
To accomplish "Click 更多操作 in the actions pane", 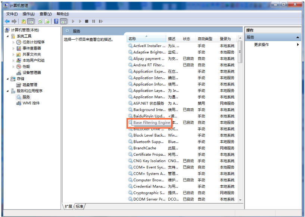I will tap(261, 44).
